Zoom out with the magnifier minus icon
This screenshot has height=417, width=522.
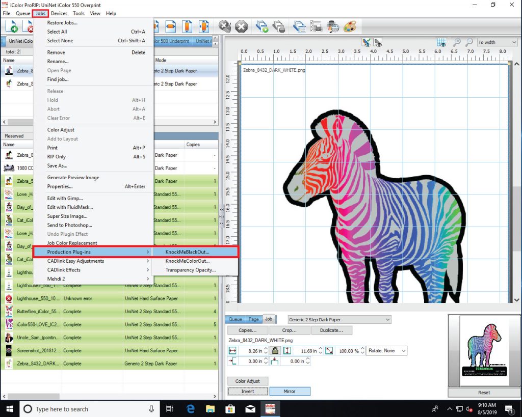[469, 42]
